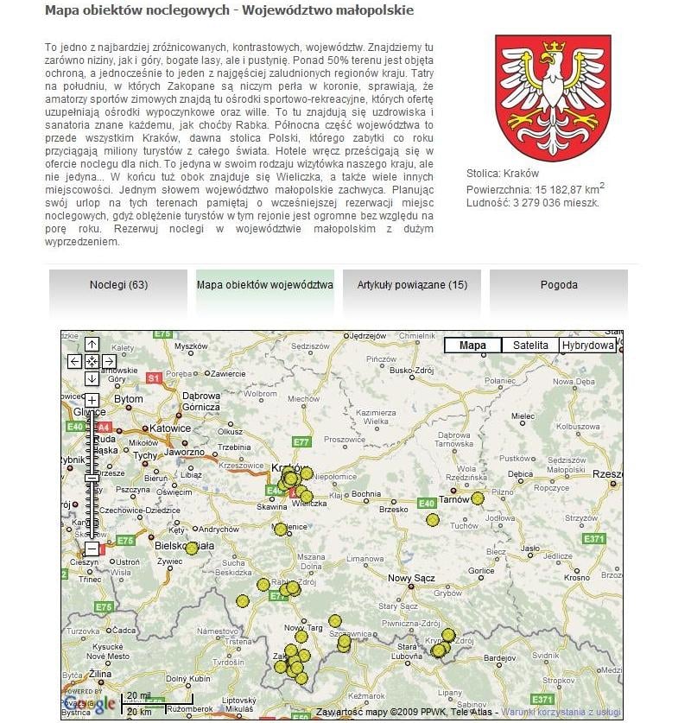Pan the map down with arrow
The height and width of the screenshot is (723, 691).
[92, 378]
